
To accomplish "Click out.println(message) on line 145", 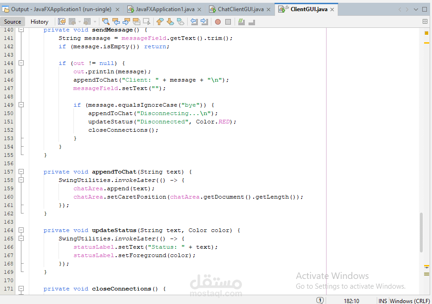I will coord(112,71).
